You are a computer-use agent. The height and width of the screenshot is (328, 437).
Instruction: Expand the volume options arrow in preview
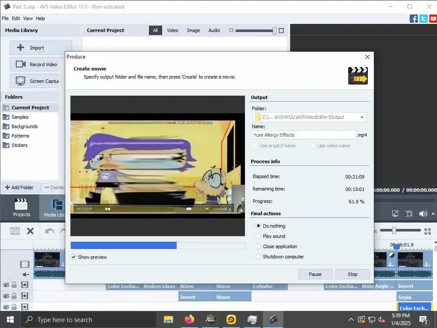[433, 214]
